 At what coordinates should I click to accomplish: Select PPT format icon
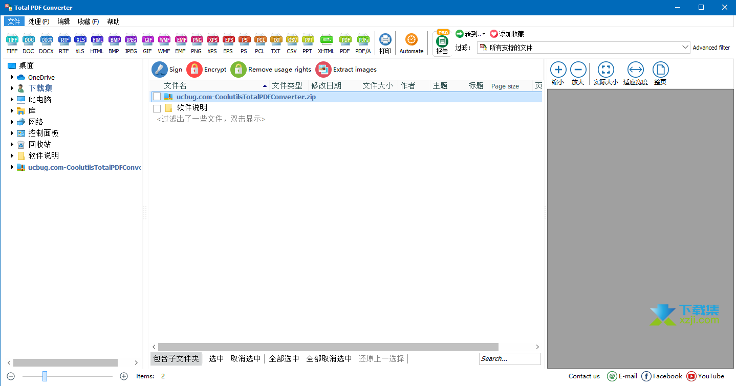point(308,40)
